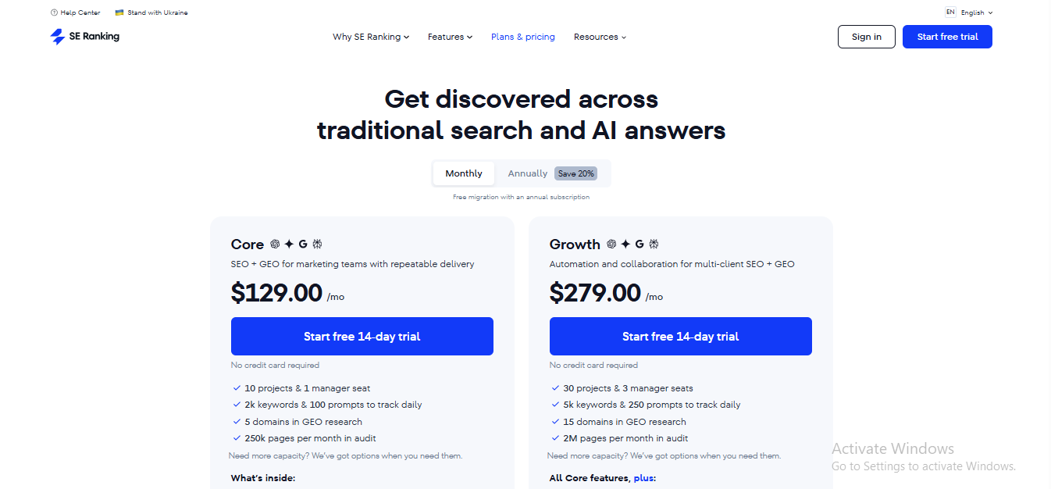Start free 14-day trial for Core plan

[x=362, y=336]
